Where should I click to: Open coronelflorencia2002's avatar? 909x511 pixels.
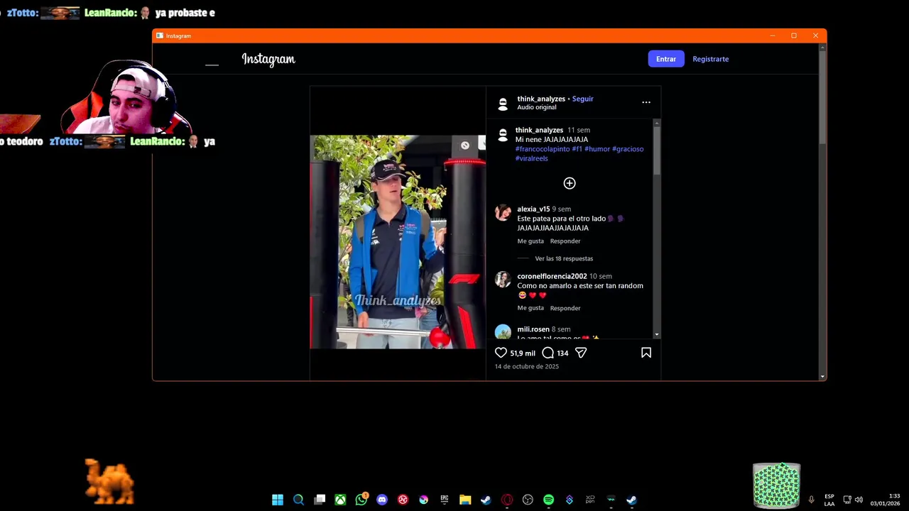[x=503, y=280]
